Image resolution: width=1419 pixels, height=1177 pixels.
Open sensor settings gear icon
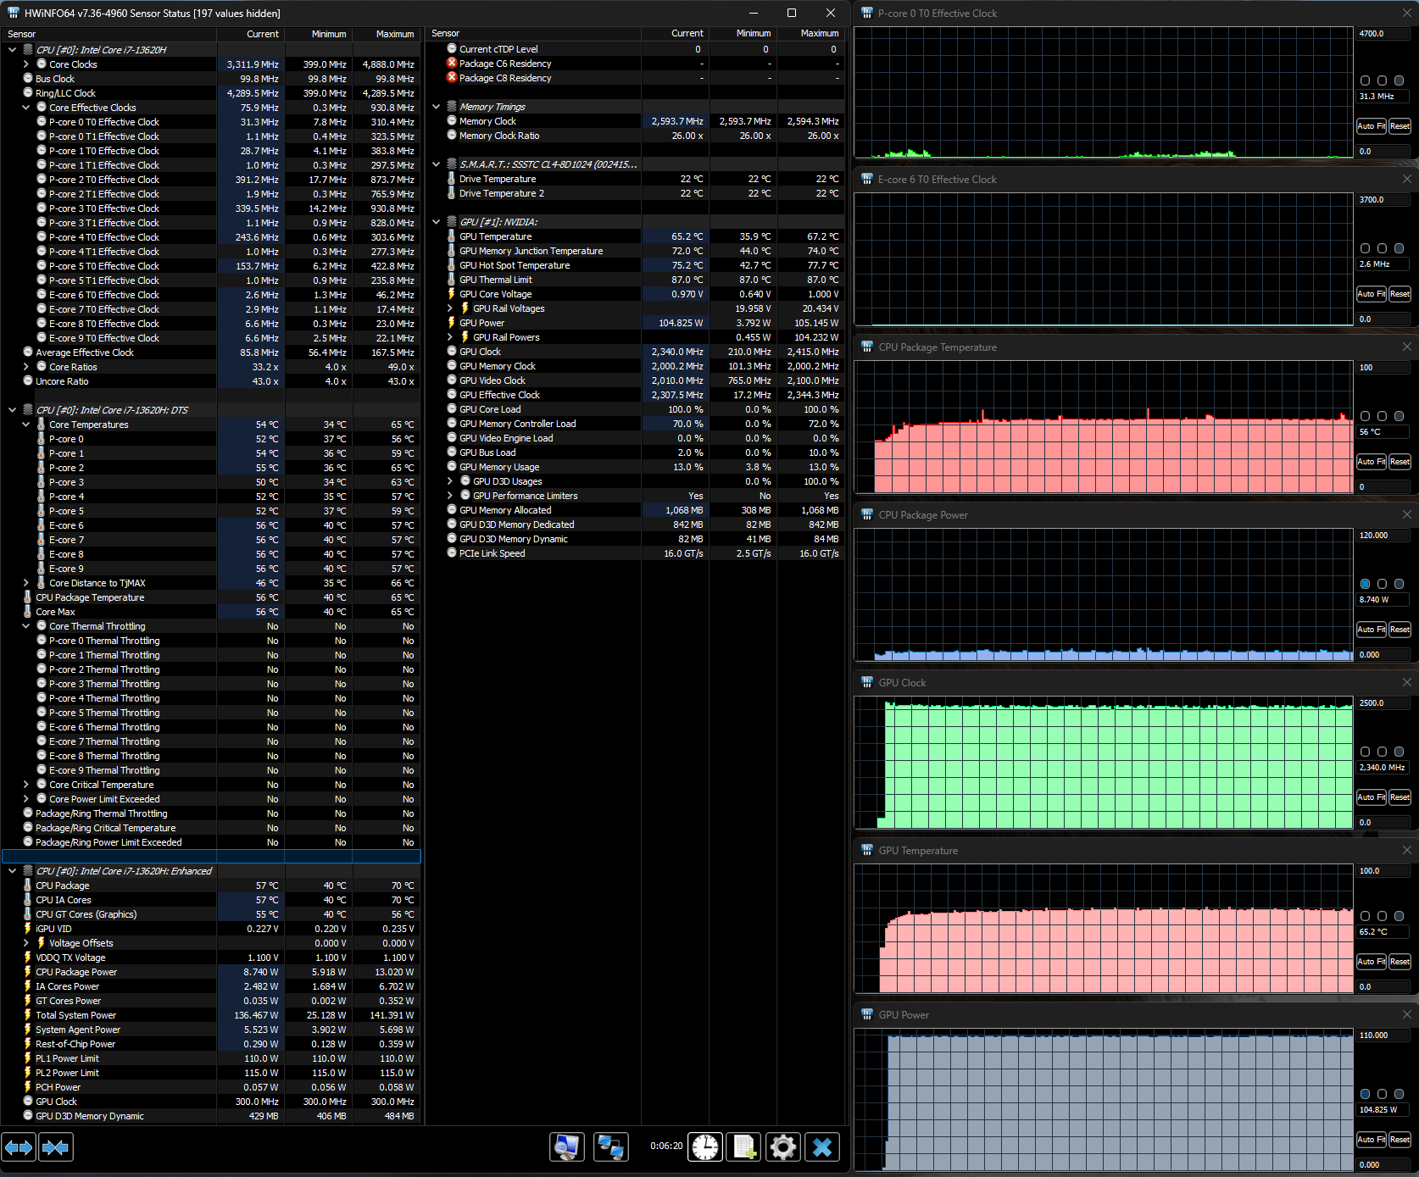(782, 1147)
